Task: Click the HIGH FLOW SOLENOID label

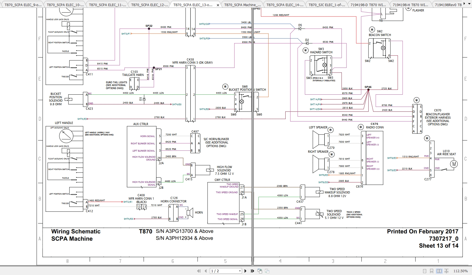Action: pos(224,169)
